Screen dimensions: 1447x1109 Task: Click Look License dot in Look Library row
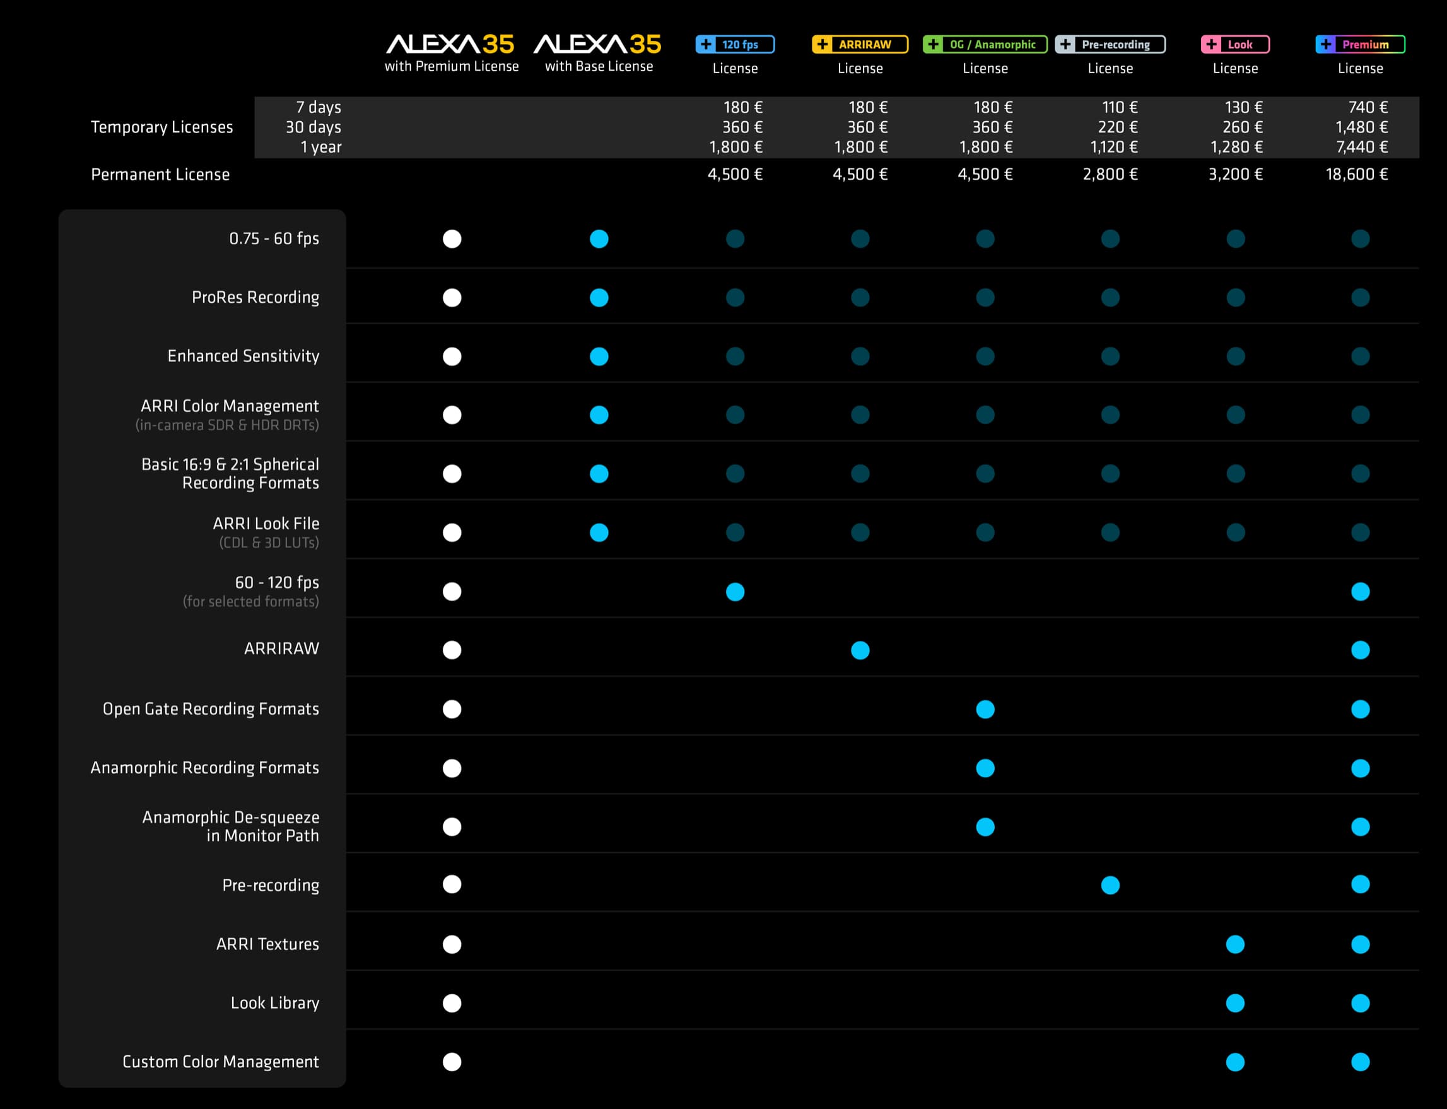(x=1235, y=1004)
